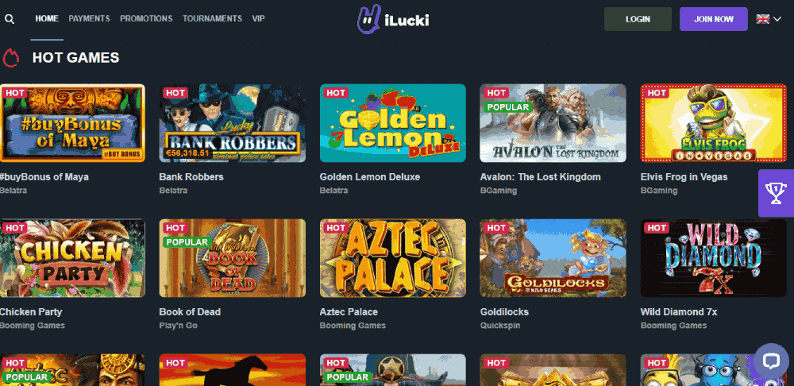Viewport: 794px width, 386px height.
Task: Open the Promotions menu item
Action: coord(146,19)
